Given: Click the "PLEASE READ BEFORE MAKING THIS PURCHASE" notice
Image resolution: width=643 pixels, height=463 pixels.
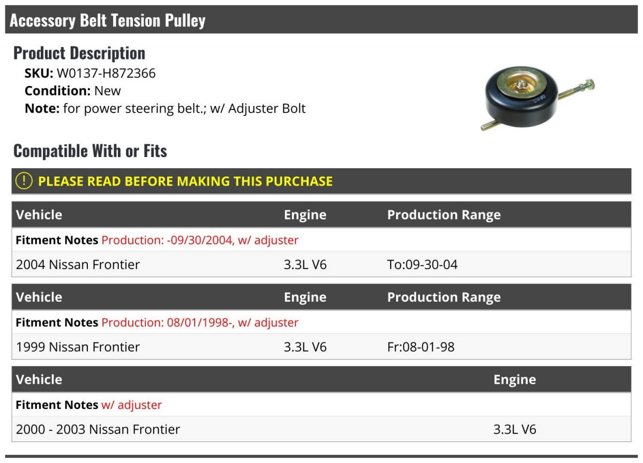Looking at the screenshot, I should [185, 181].
